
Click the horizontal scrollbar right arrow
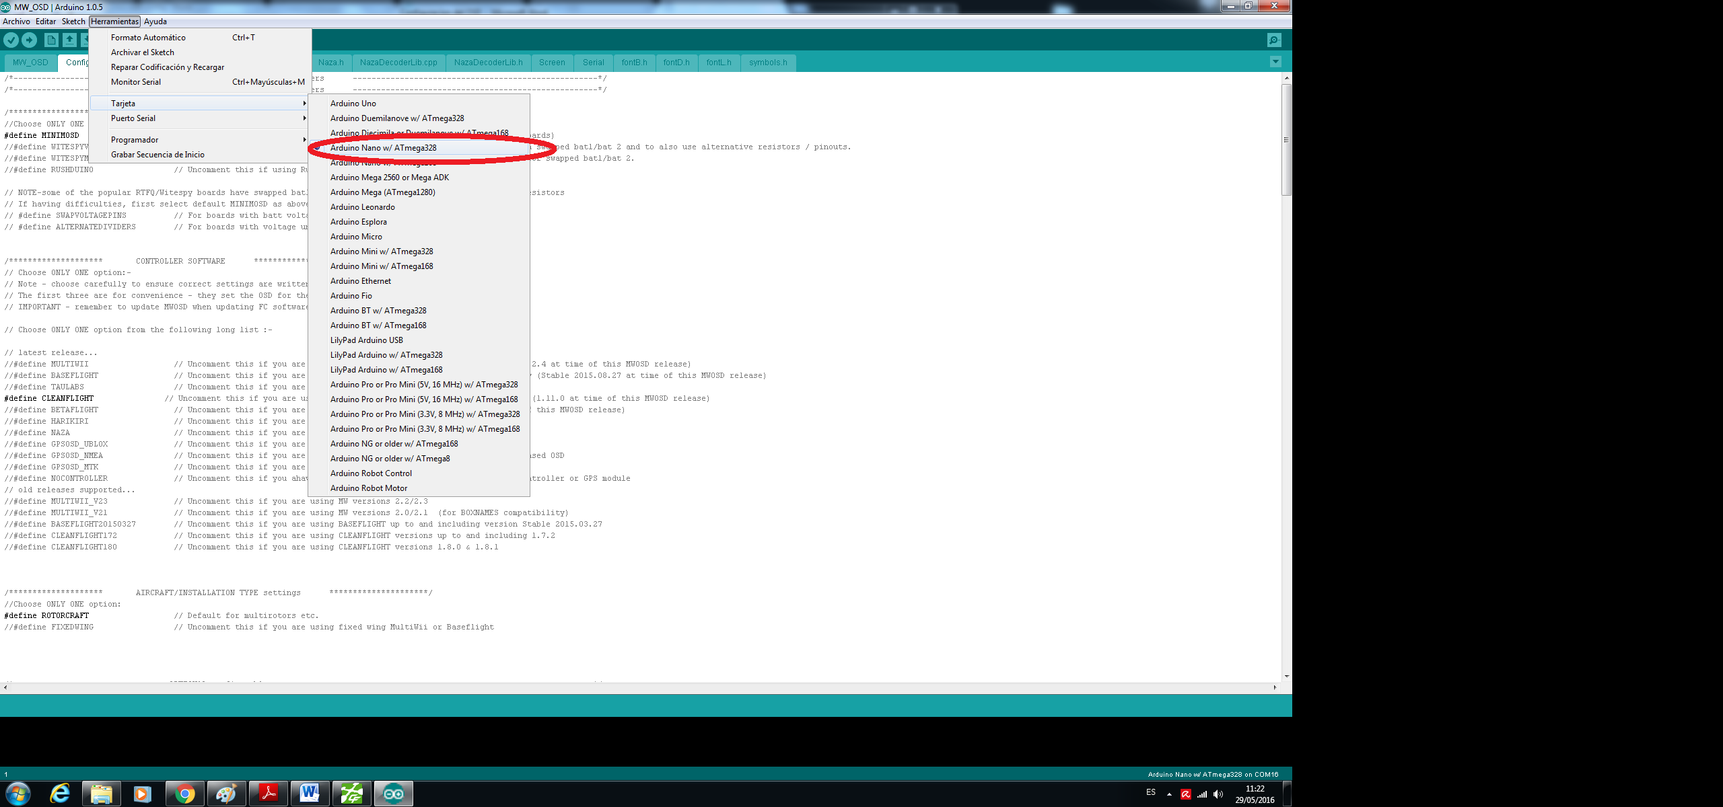coord(1275,687)
